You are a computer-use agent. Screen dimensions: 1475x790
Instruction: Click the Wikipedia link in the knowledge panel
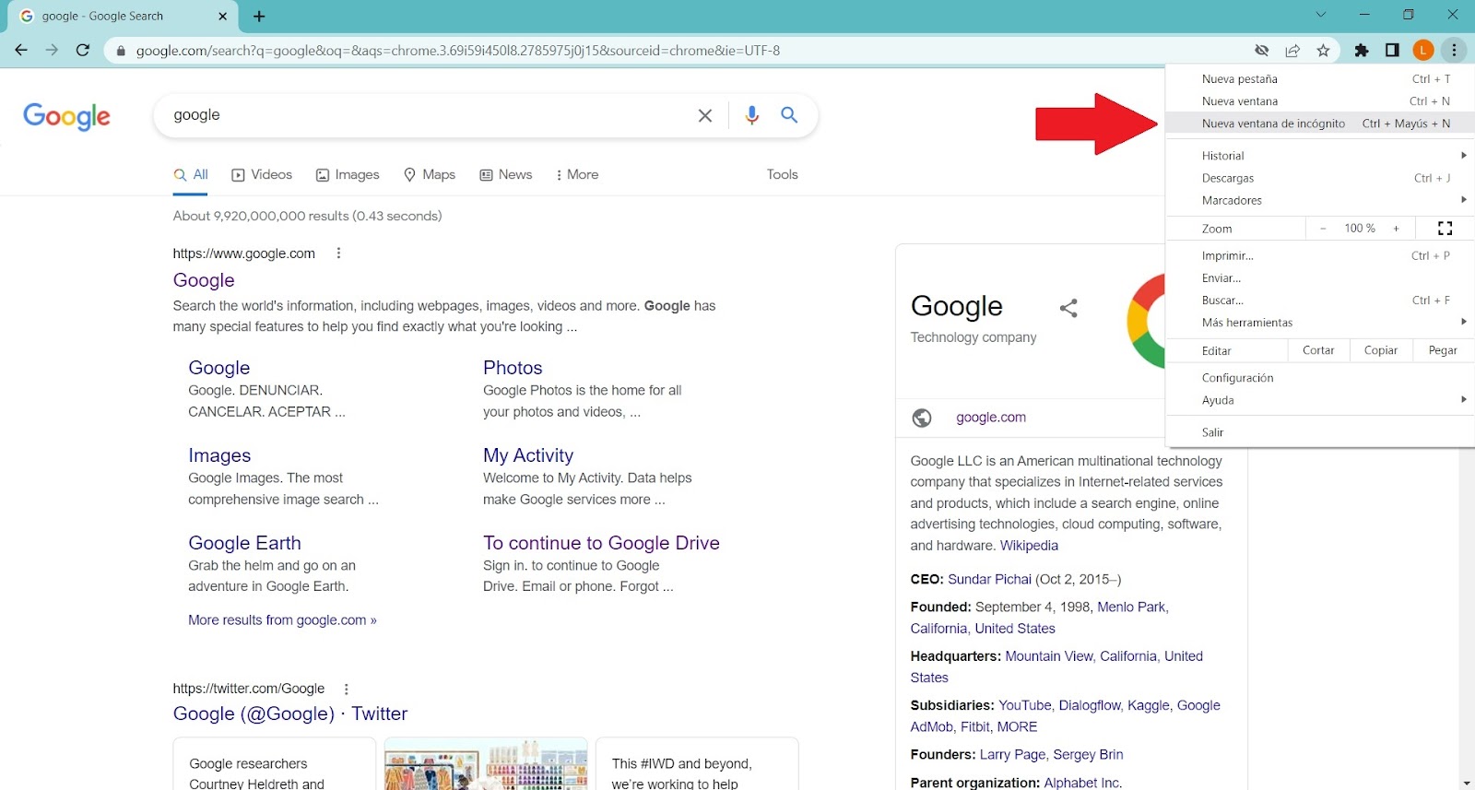click(x=1029, y=546)
